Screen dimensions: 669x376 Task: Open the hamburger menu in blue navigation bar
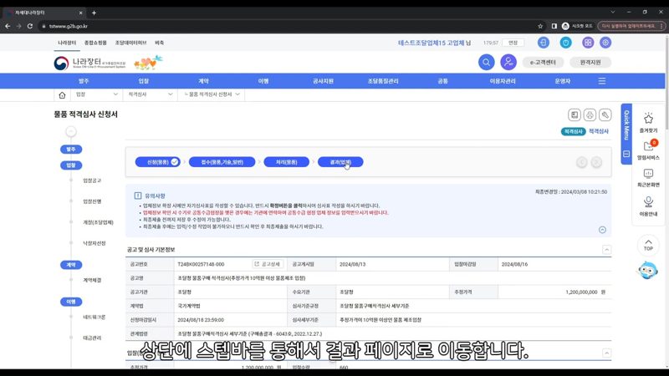point(601,81)
